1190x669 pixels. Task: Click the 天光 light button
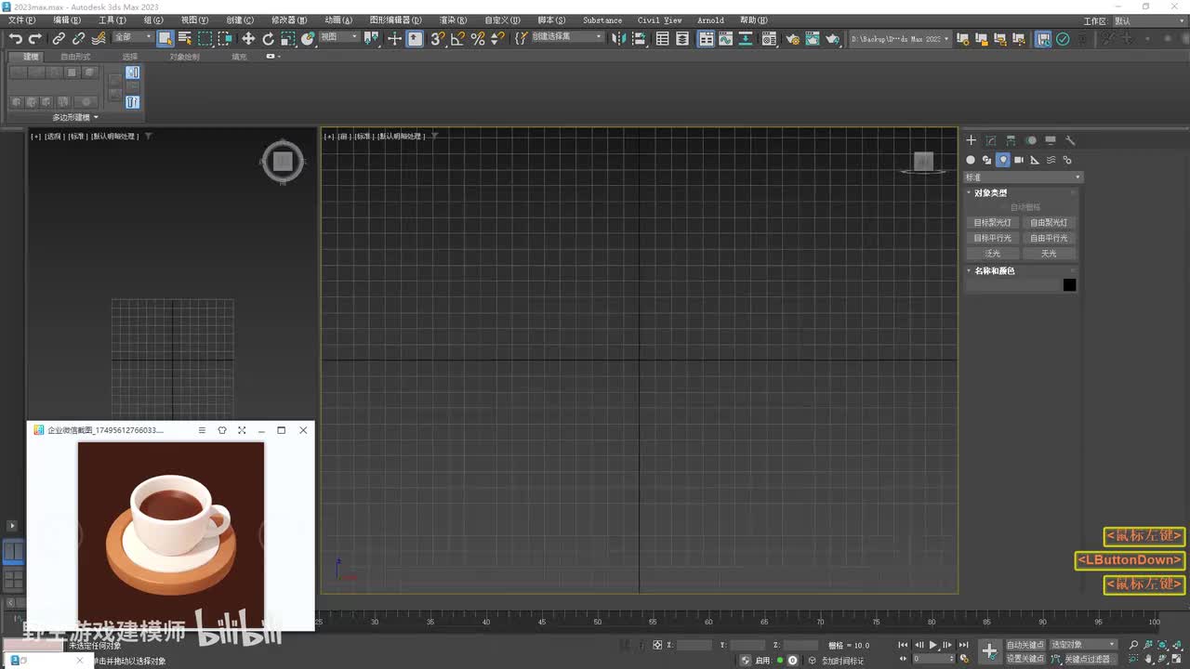(x=1049, y=254)
